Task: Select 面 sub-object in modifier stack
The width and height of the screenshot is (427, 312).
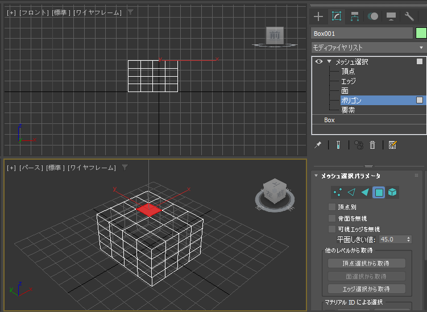Action: 345,91
